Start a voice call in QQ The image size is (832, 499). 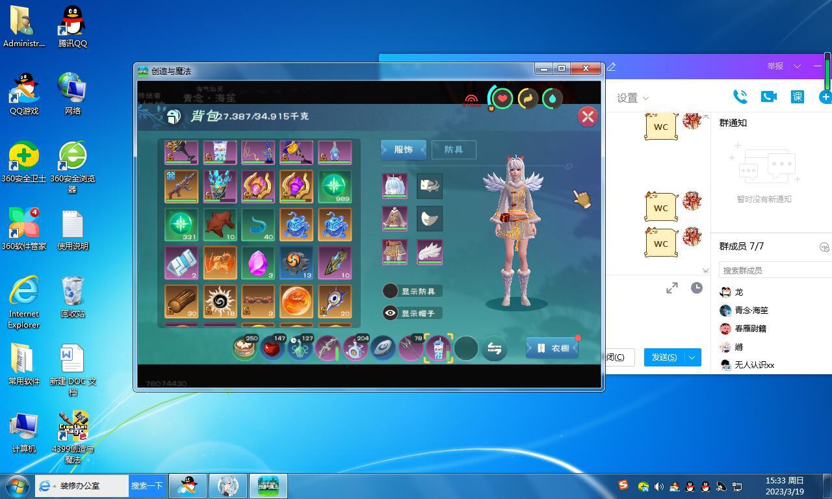pos(740,97)
